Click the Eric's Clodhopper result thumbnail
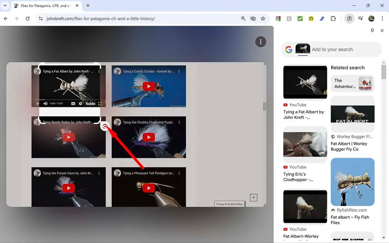This screenshot has width=389, height=243. click(305, 144)
